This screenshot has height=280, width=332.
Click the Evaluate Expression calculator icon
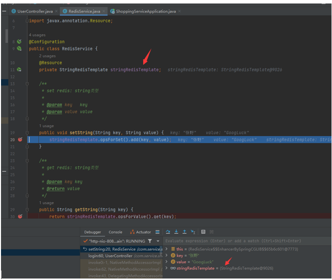point(203,232)
